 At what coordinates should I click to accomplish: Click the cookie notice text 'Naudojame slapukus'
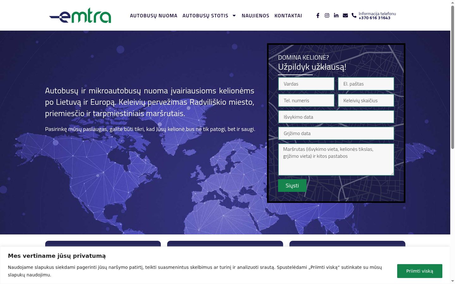(x=195, y=271)
